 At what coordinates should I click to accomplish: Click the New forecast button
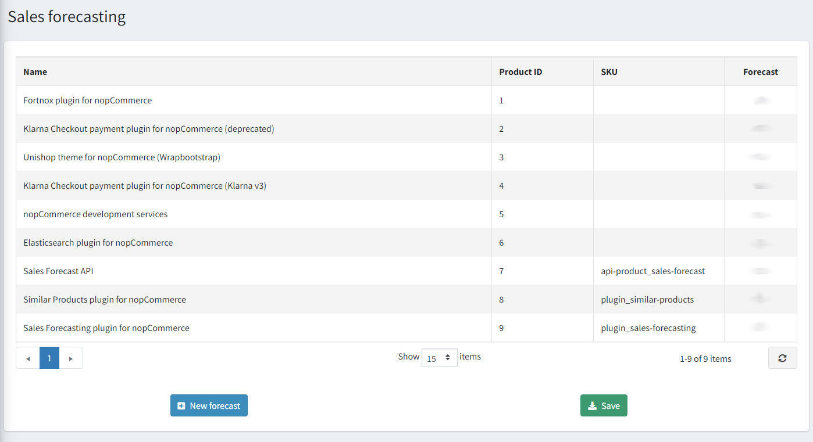(209, 405)
